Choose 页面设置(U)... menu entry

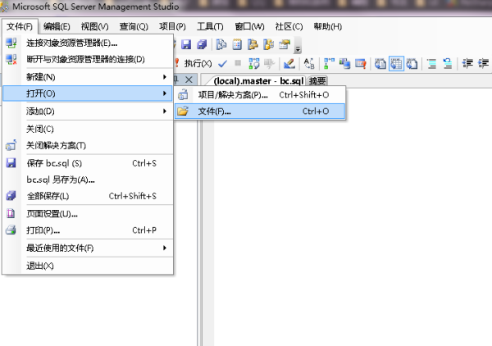[x=88, y=214]
